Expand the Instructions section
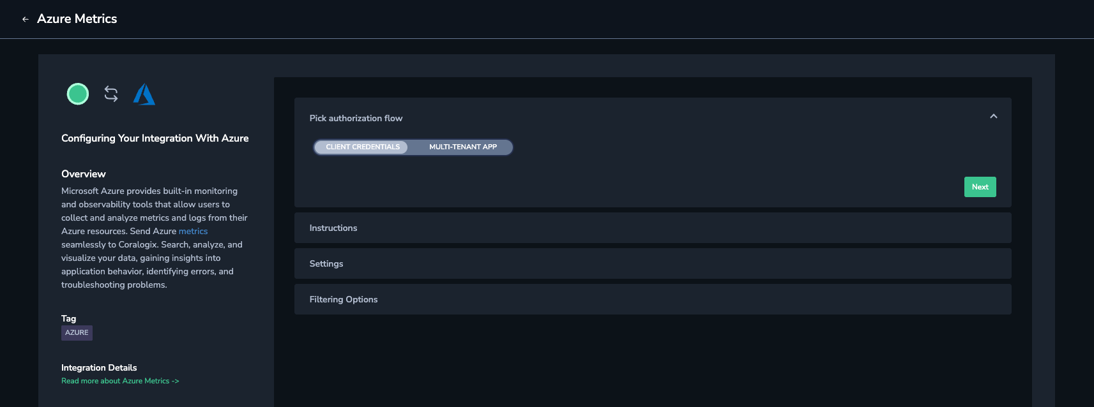The image size is (1094, 407). (x=653, y=228)
